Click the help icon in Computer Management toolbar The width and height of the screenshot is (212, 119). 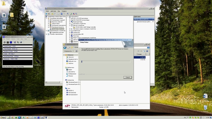62,14
